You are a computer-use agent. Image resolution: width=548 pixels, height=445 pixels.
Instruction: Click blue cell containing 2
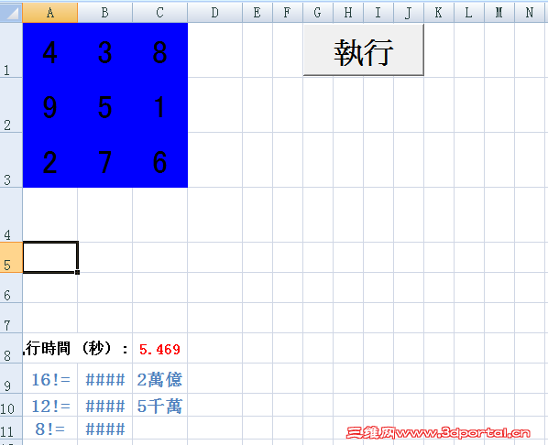pos(50,160)
